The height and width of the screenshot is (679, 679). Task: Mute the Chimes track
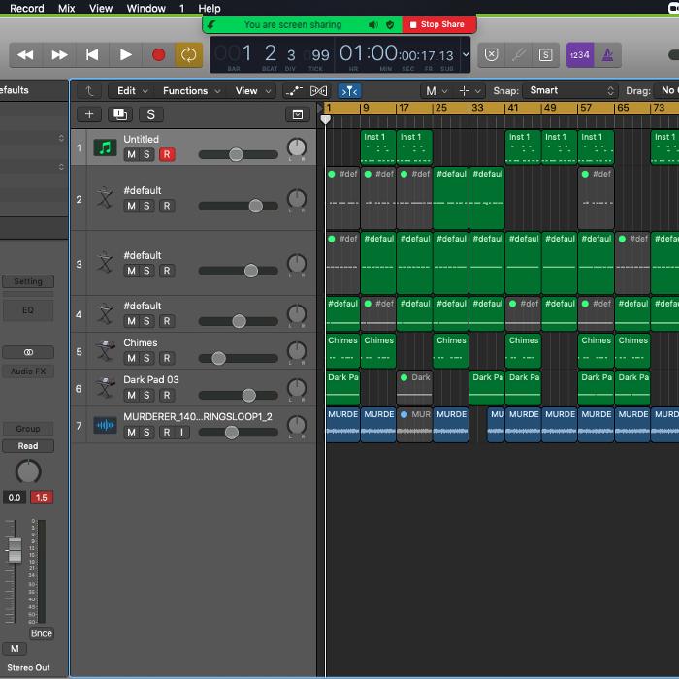(x=132, y=358)
